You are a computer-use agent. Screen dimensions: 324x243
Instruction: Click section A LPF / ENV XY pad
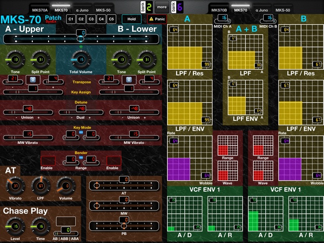pos(190,102)
